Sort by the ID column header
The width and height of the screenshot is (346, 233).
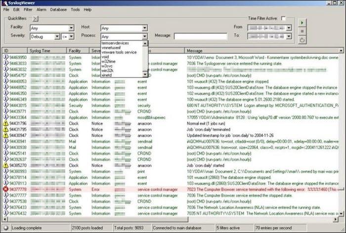point(14,51)
